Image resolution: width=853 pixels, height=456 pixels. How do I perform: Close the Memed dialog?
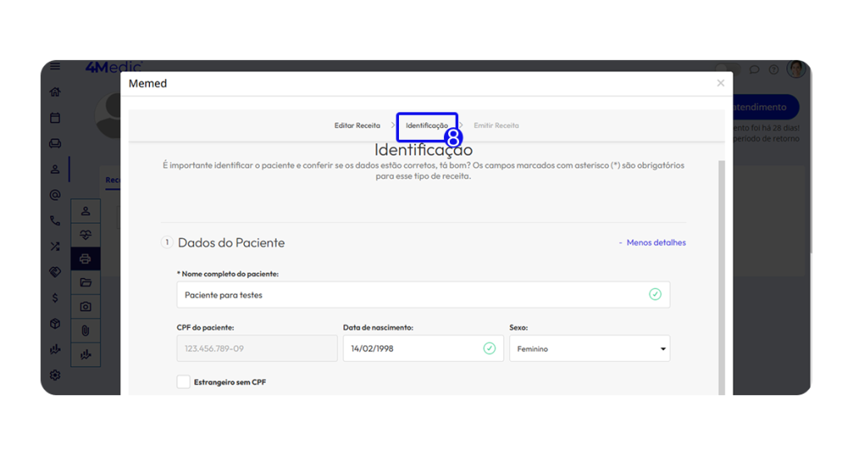point(721,83)
